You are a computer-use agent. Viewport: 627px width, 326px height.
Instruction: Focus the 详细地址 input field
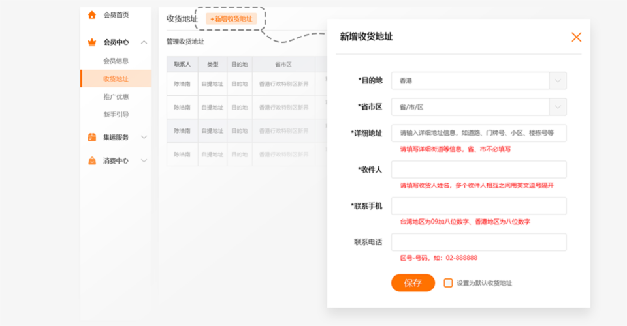[478, 133]
